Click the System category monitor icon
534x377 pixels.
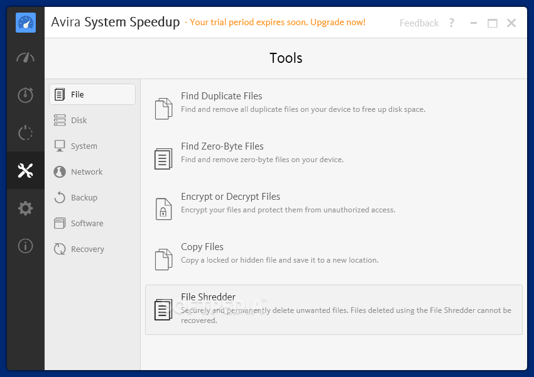point(60,146)
